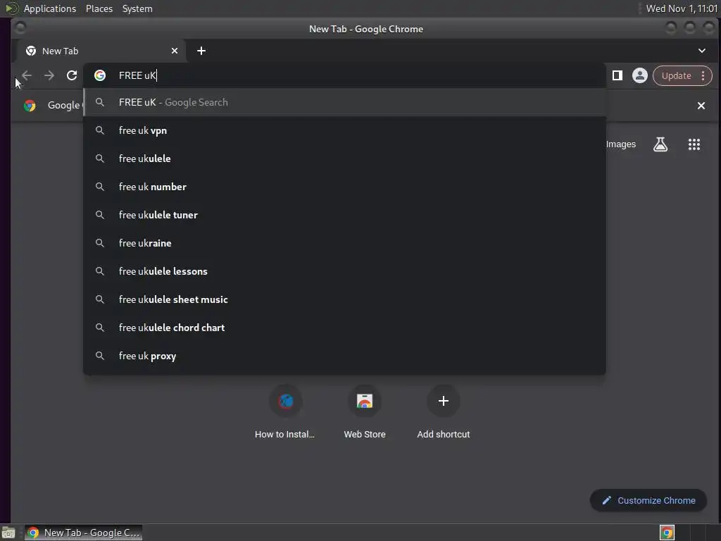This screenshot has width=721, height=541.
Task: Go back with the back arrow
Action: 27,75
